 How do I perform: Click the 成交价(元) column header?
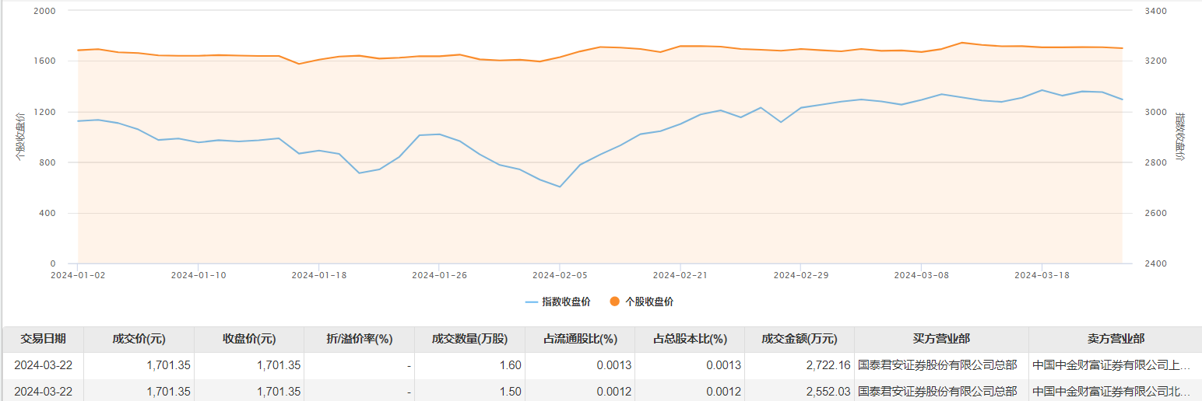click(139, 339)
